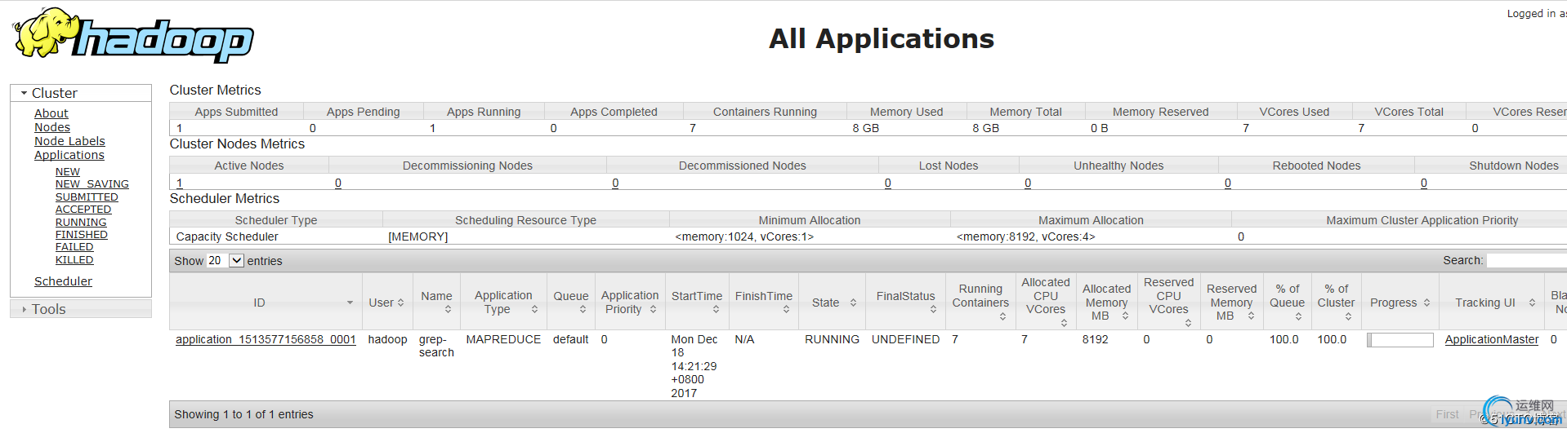Sort table by Application Priority column

[x=630, y=303]
